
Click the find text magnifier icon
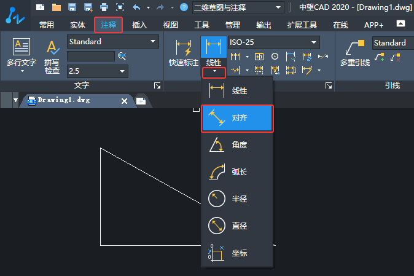coord(122,56)
